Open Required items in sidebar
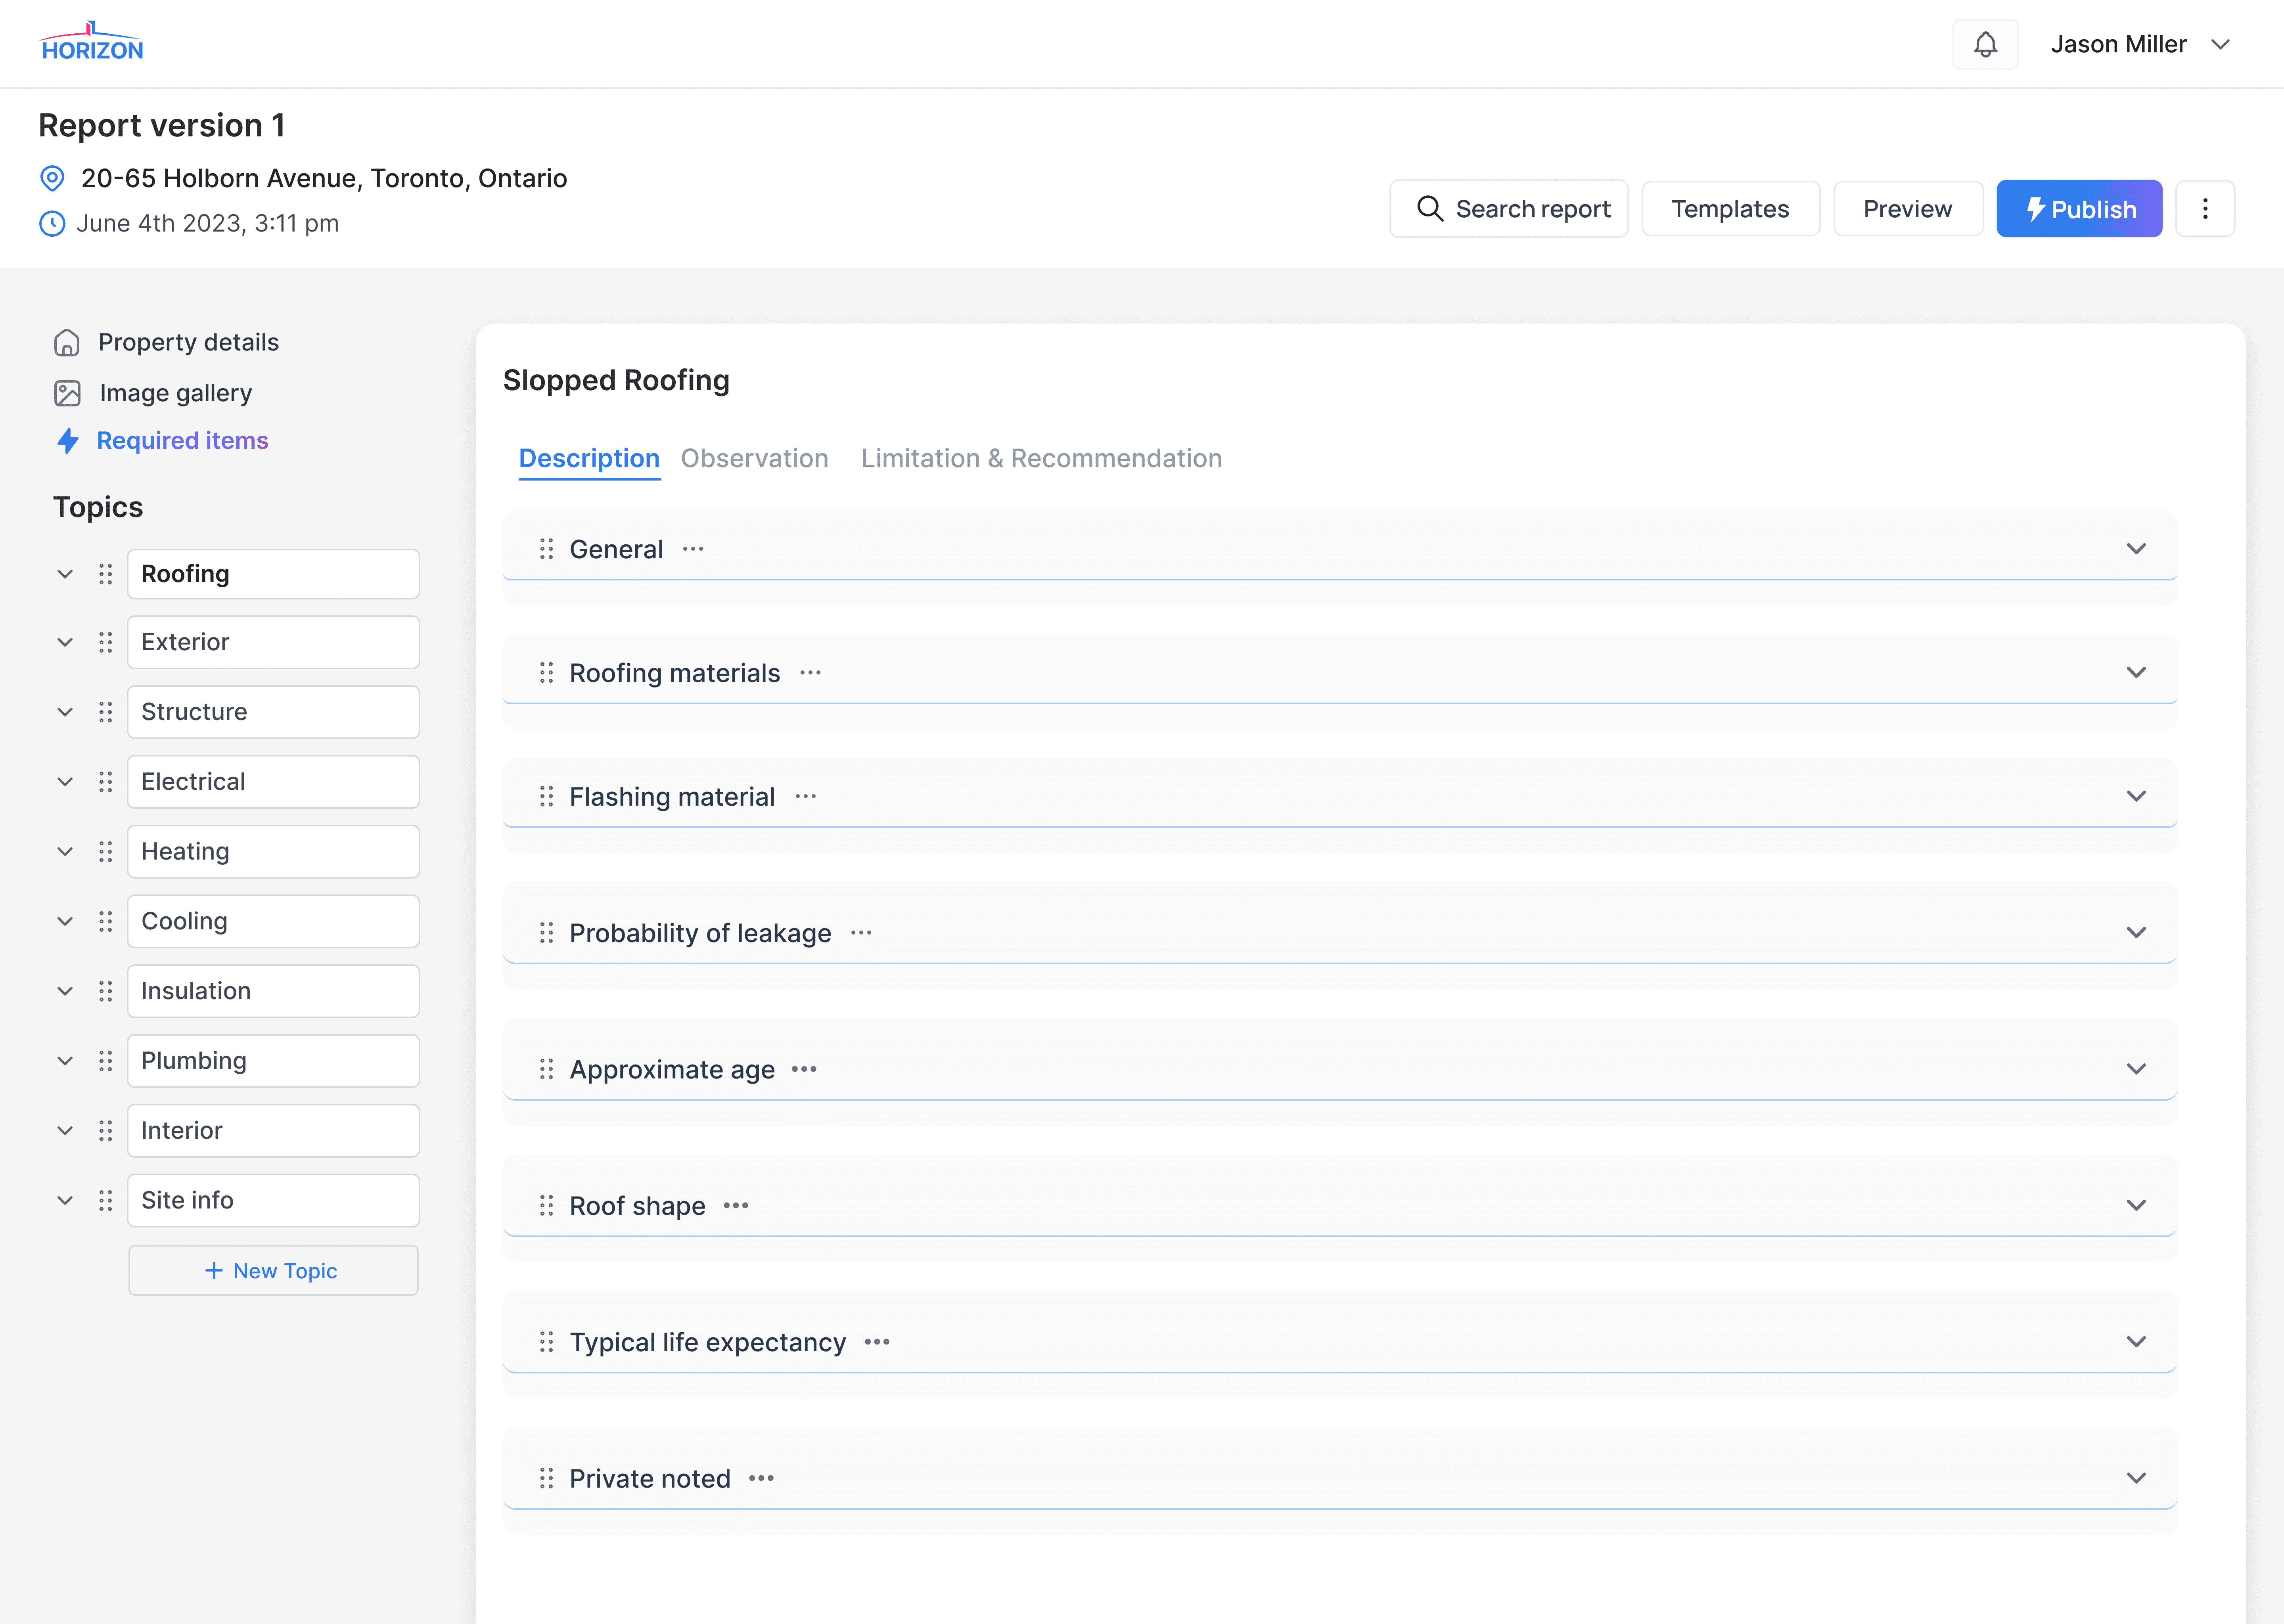Viewport: 2284px width, 1624px height. [162, 441]
